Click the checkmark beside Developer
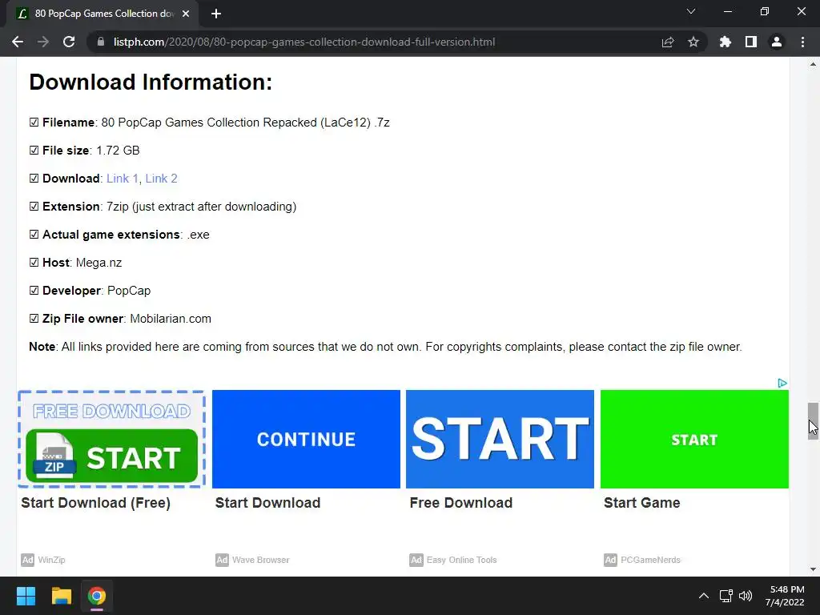 [34, 290]
